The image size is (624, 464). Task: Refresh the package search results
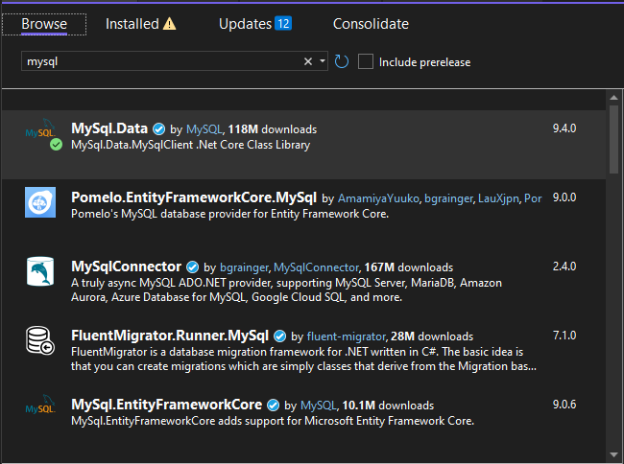342,61
